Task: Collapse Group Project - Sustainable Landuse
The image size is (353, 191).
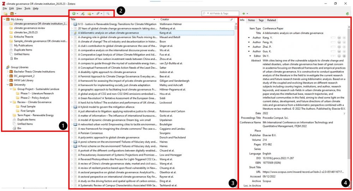Action: (x=11, y=89)
